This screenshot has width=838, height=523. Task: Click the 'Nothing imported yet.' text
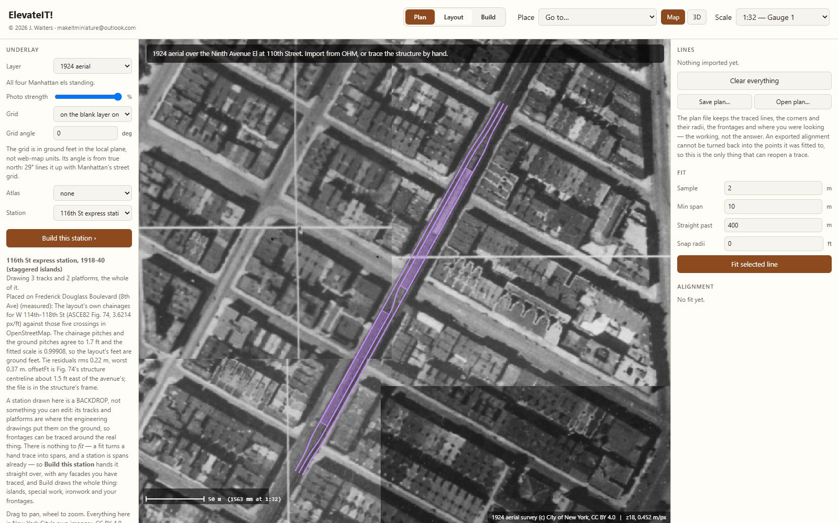(x=708, y=63)
